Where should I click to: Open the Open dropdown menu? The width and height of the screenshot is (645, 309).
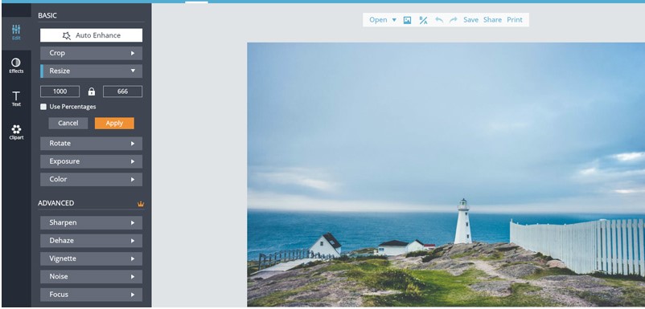pos(383,20)
